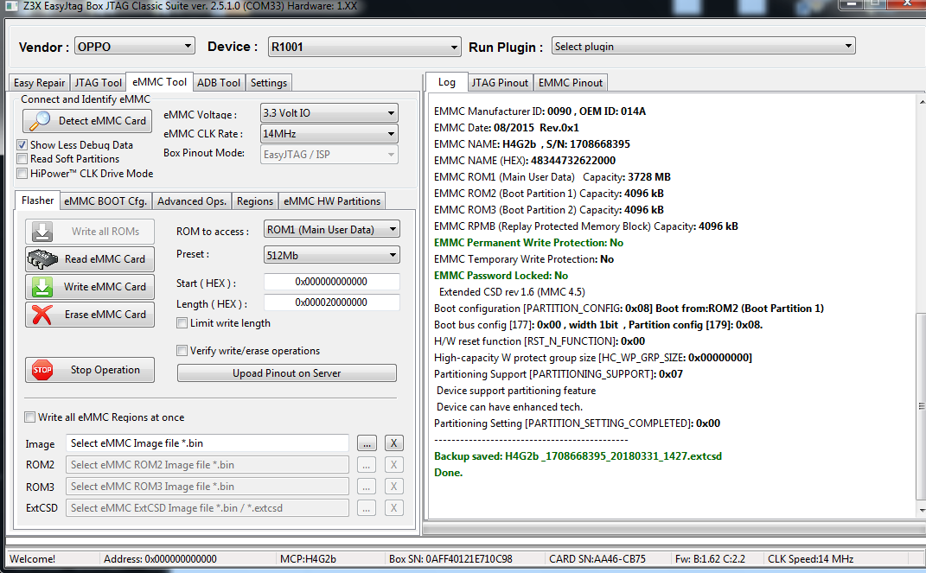Open the eMMC HW Partitions tab
Screen dimensions: 926x573
[x=332, y=201]
